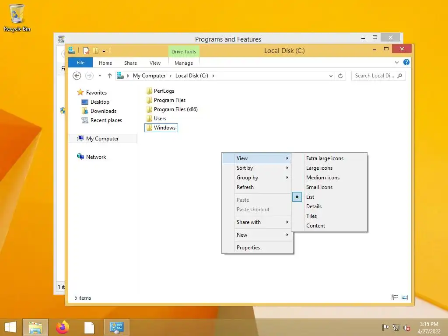Launch Firefox from the taskbar
The height and width of the screenshot is (336, 448).
tap(63, 327)
